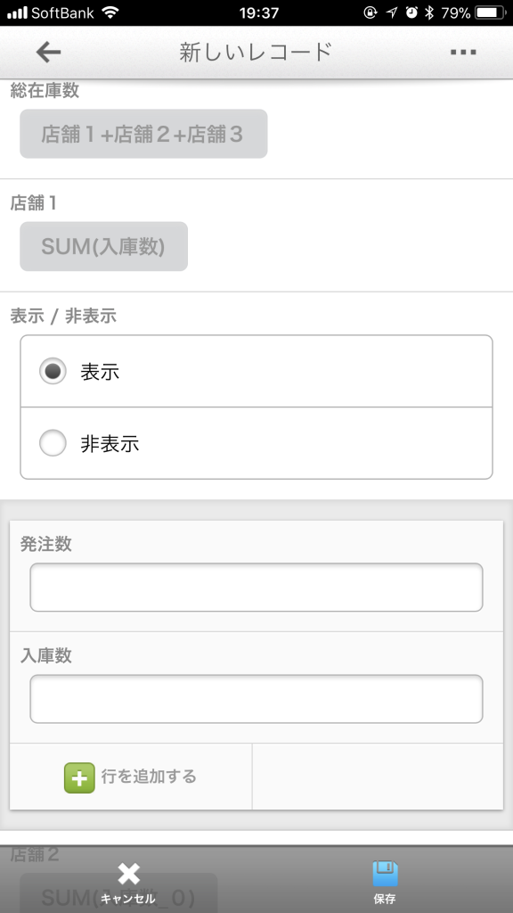Tap the キャンセル button label

(x=128, y=899)
